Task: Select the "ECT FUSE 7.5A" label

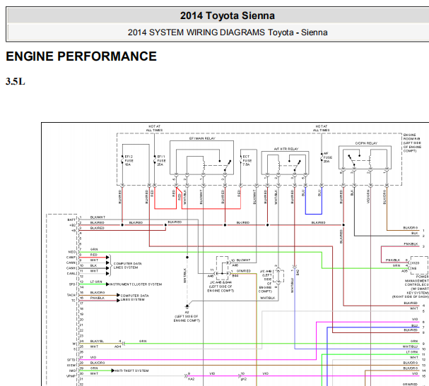Action: (247, 161)
